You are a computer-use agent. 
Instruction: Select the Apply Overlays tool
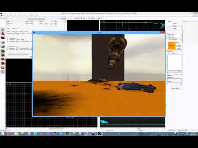tap(3, 63)
